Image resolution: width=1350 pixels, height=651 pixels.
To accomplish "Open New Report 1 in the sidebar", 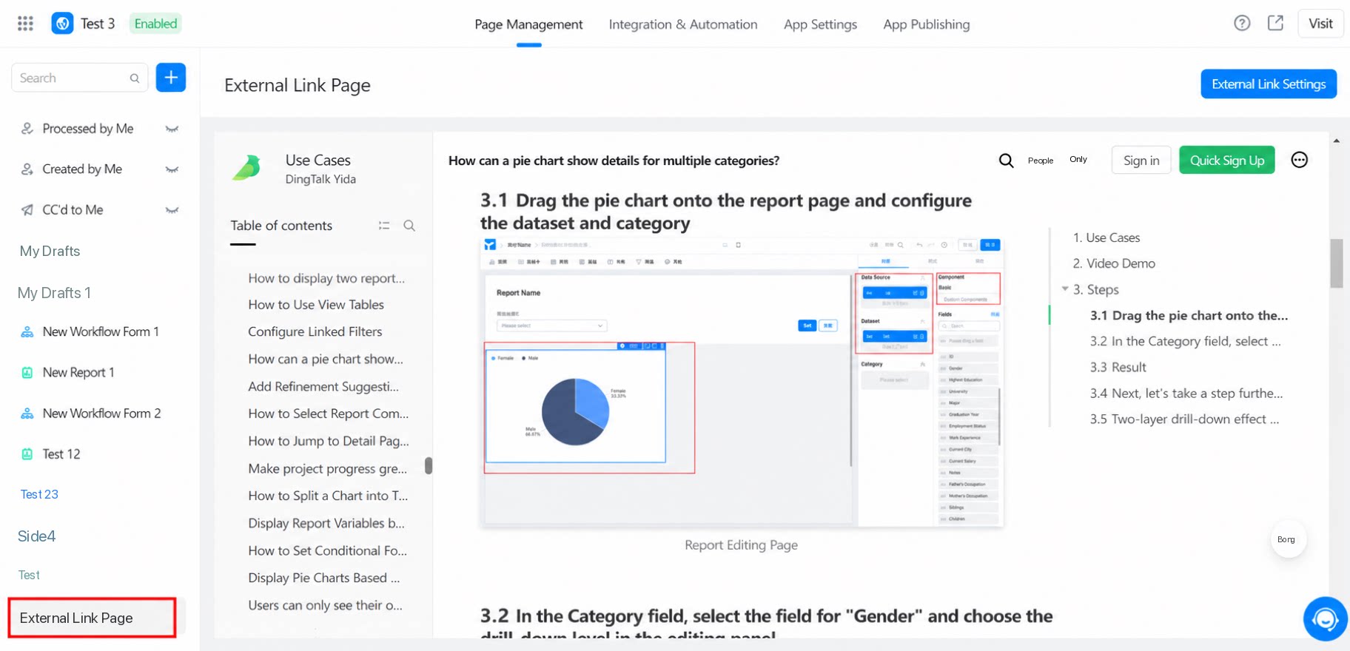I will point(78,372).
